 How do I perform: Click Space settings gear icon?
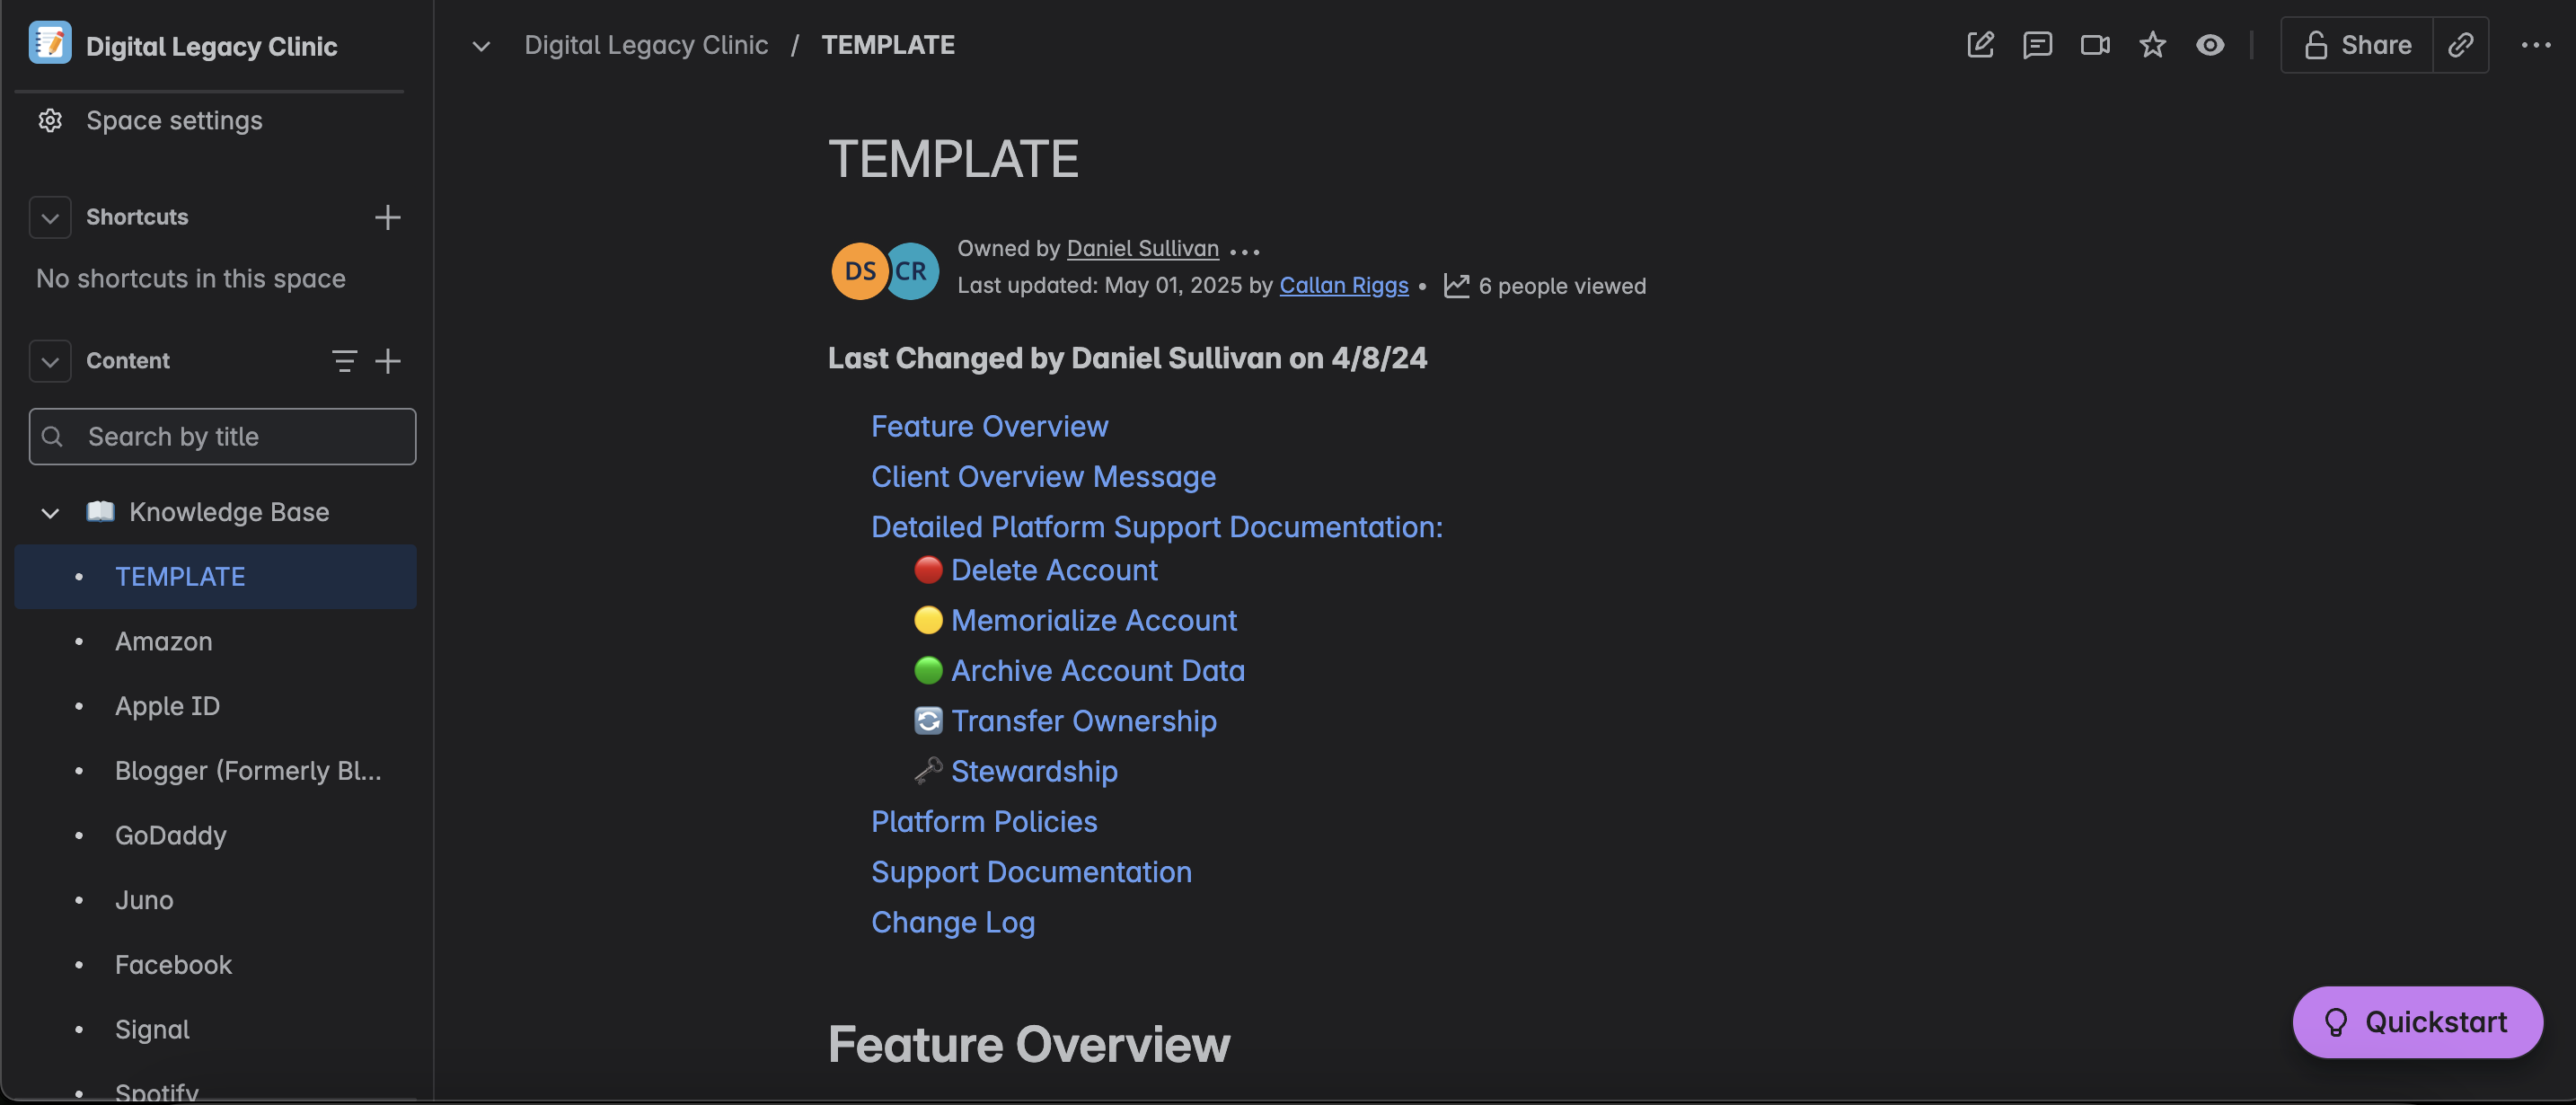point(50,120)
